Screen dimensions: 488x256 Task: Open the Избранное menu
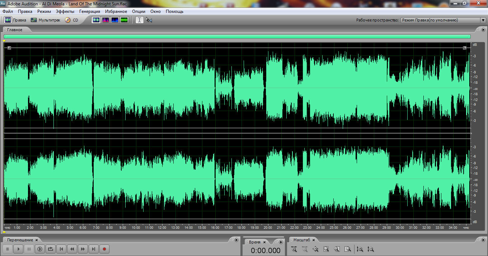[x=116, y=11]
